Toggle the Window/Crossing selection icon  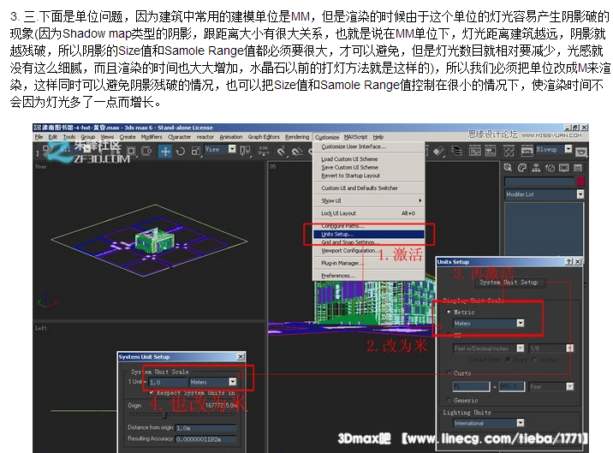[x=146, y=152]
